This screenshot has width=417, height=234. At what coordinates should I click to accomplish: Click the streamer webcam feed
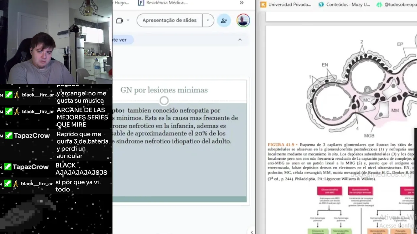(x=56, y=42)
